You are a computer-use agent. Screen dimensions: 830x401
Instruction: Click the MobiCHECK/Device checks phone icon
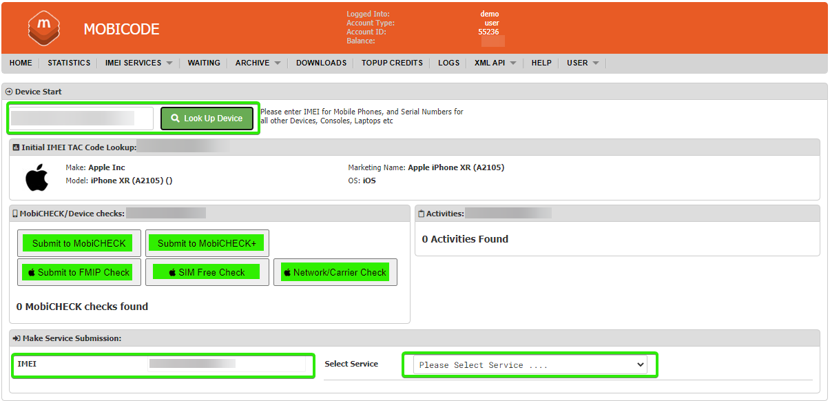click(15, 214)
